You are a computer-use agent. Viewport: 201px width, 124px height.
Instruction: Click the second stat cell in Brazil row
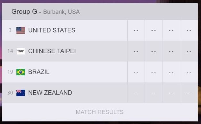tap(153, 72)
